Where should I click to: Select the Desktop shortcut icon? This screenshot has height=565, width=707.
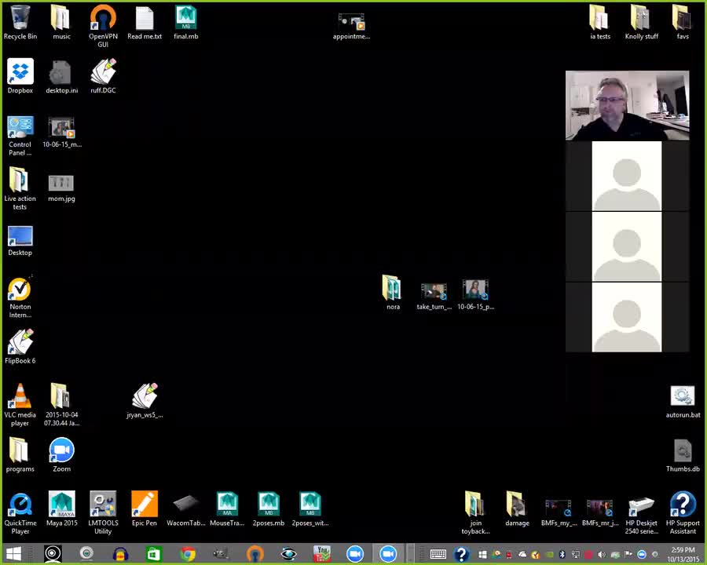click(20, 241)
